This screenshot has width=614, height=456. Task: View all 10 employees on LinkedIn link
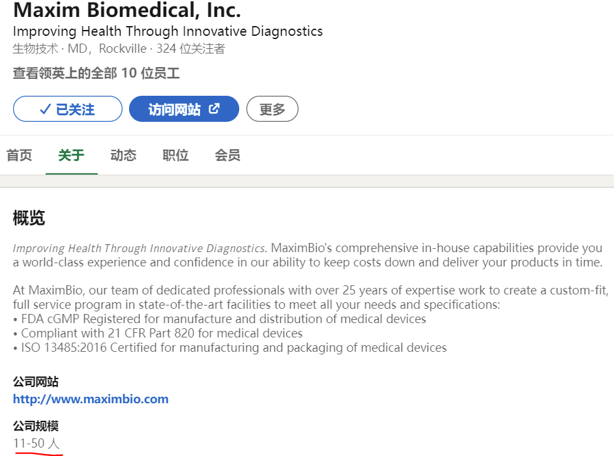pyautogui.click(x=96, y=73)
